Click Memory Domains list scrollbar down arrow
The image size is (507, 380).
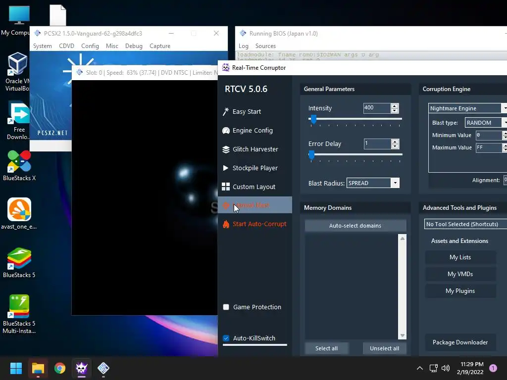click(402, 335)
